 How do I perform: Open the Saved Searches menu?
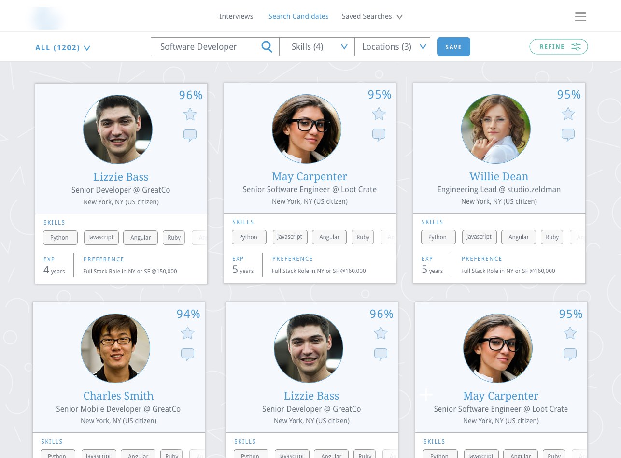372,16
